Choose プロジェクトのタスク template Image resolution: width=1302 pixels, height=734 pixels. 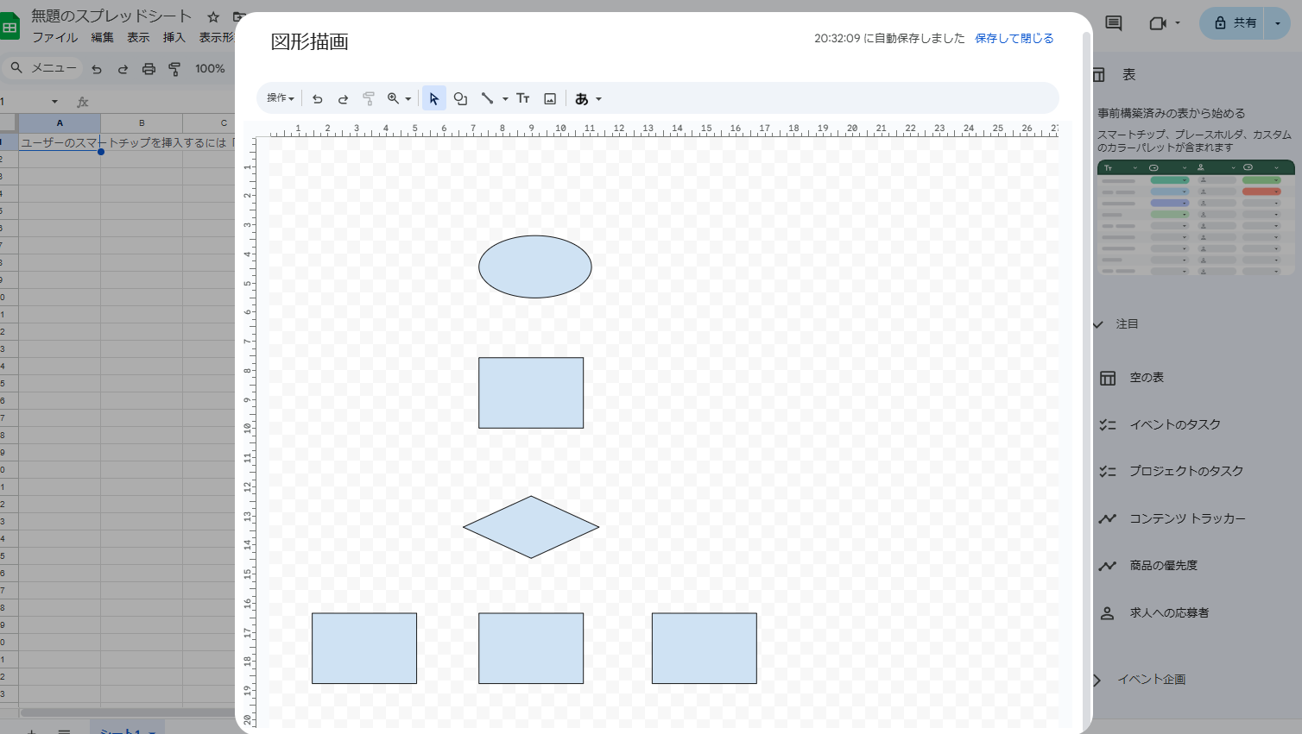pos(1186,471)
